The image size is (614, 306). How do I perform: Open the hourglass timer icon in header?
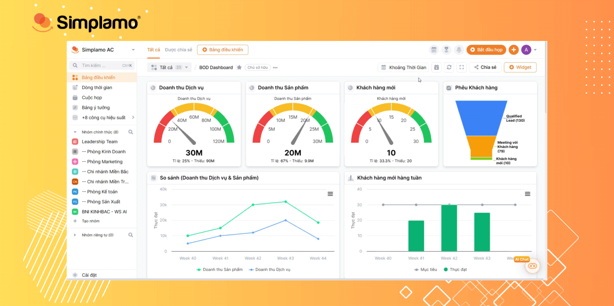446,50
